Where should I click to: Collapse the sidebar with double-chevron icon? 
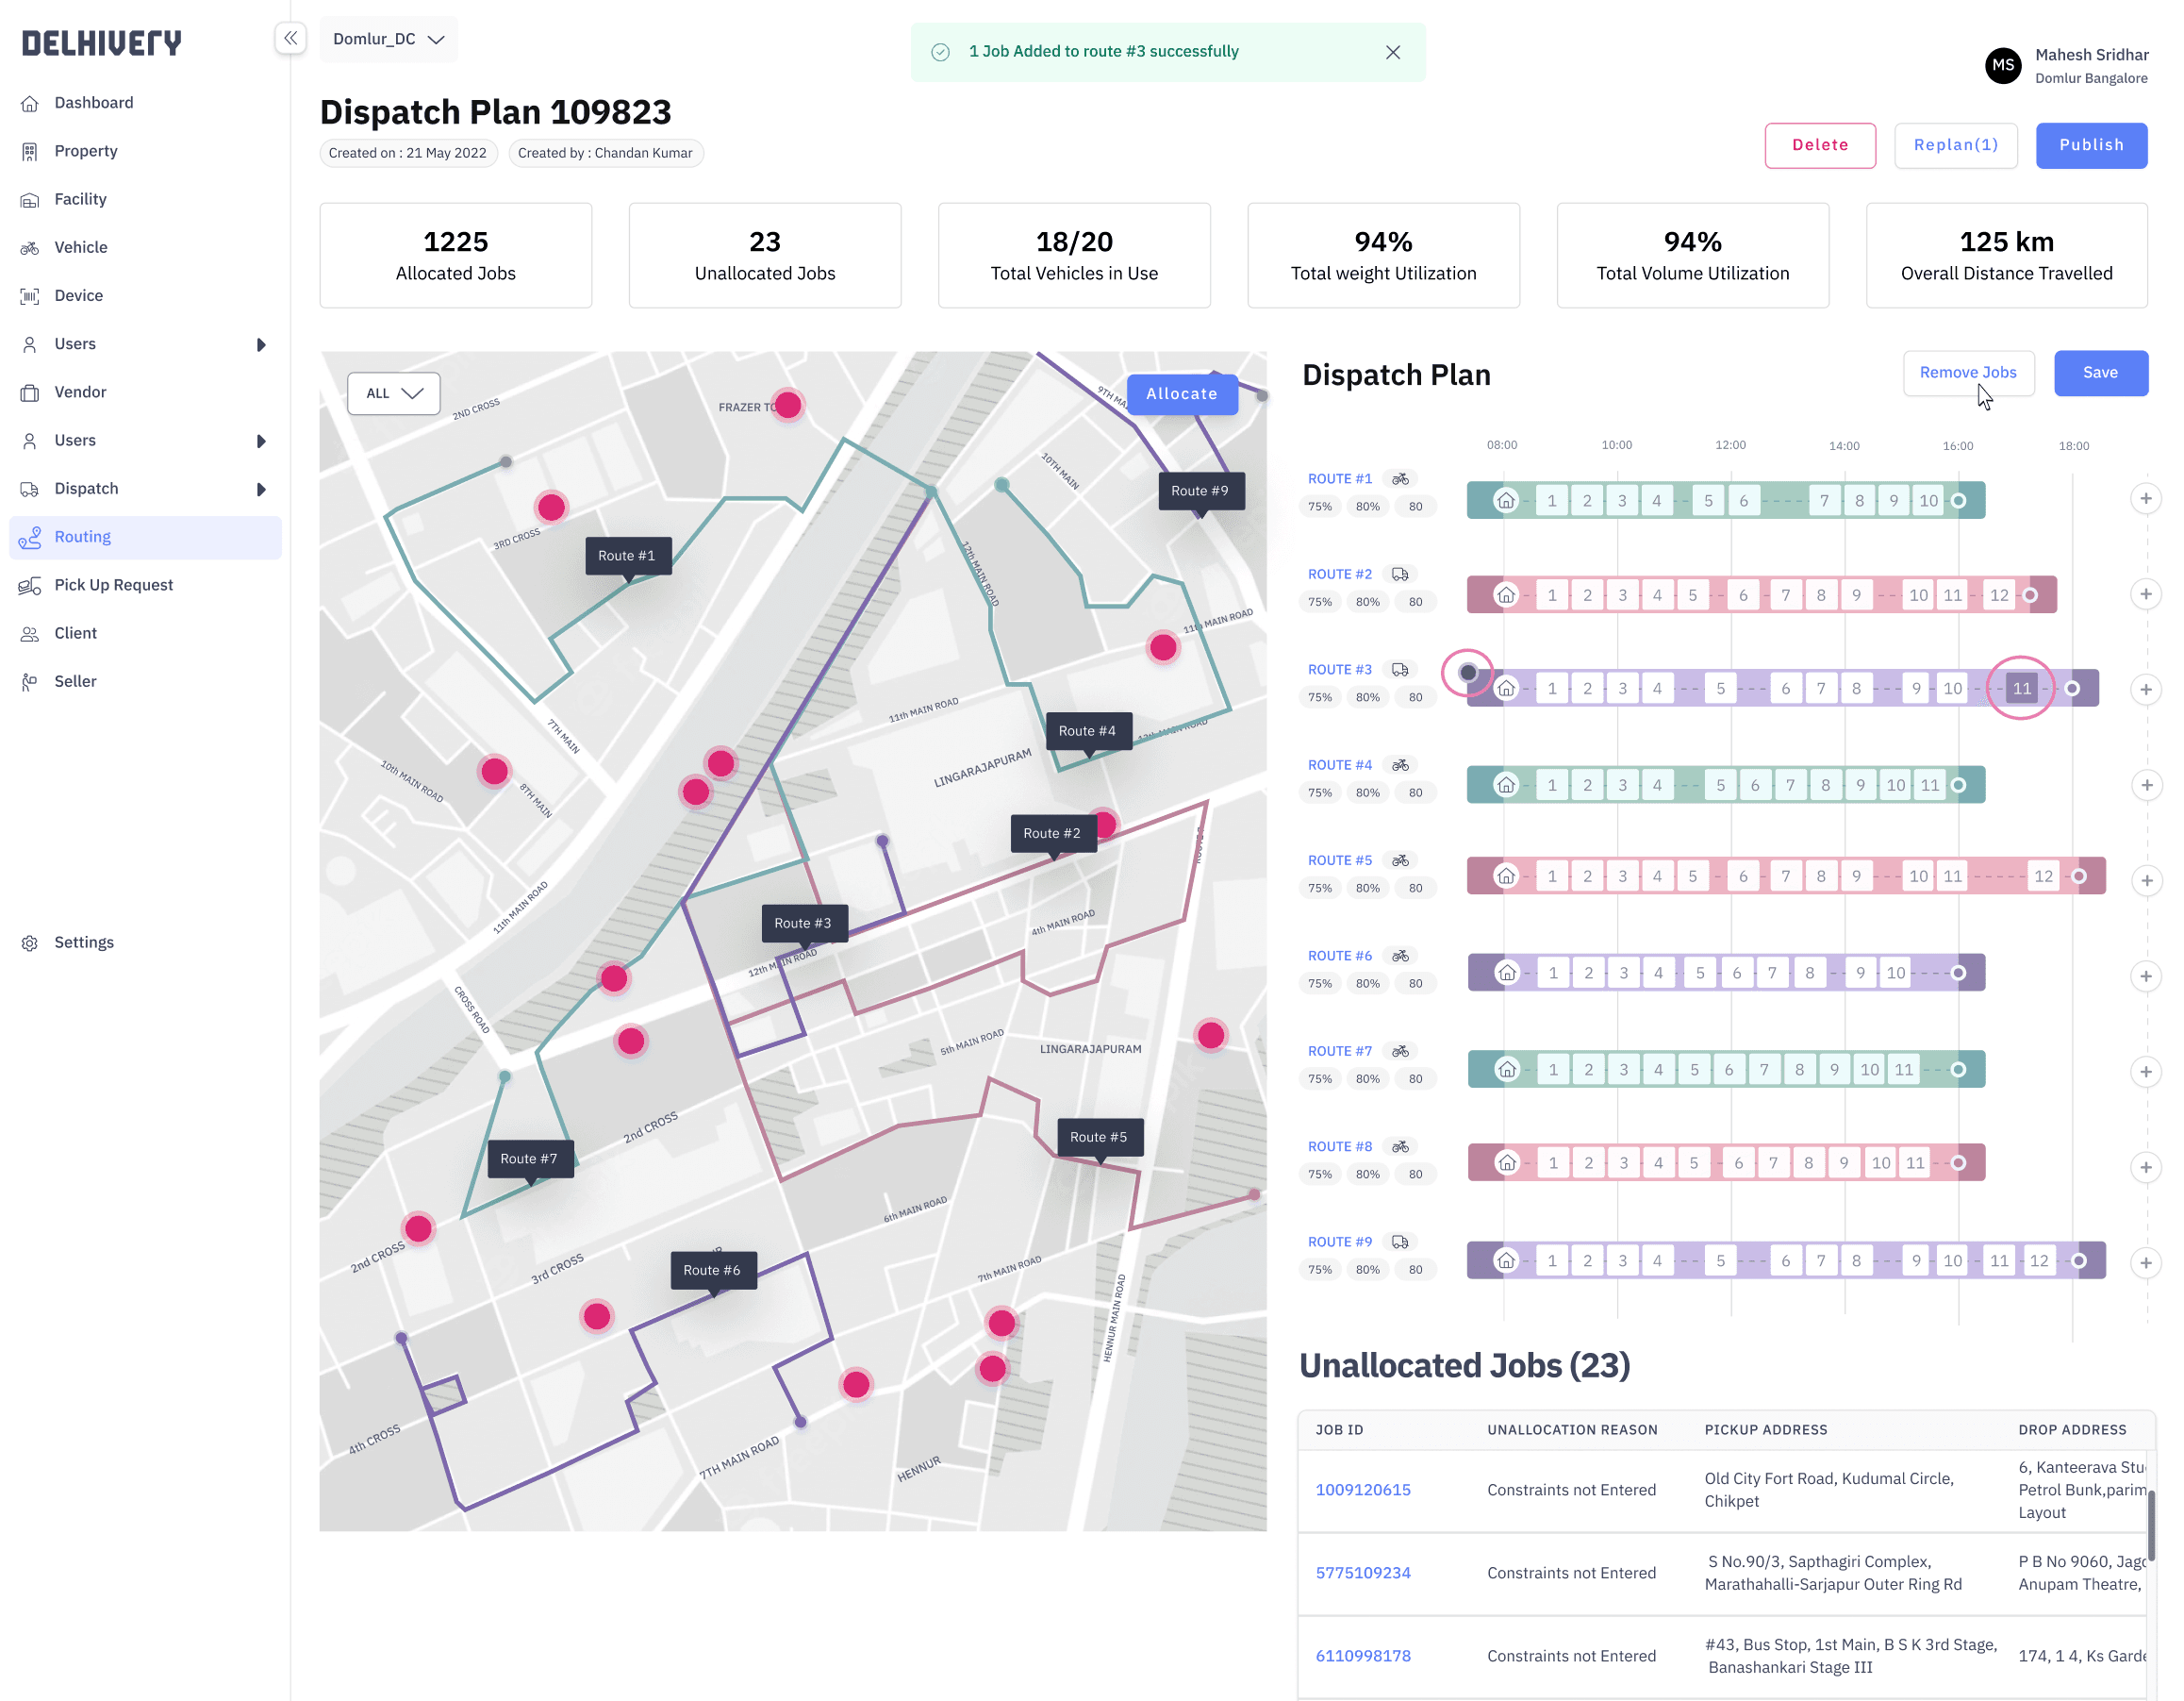(x=290, y=38)
